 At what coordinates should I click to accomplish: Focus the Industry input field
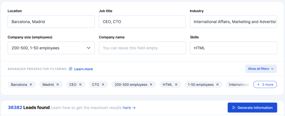click(233, 22)
